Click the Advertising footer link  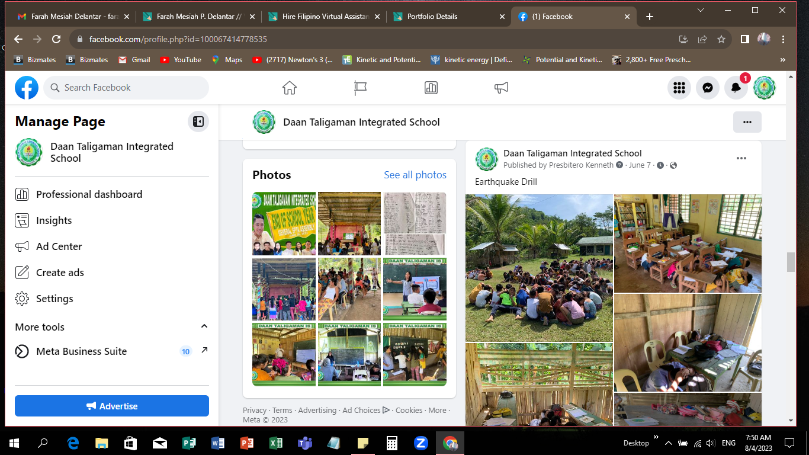(317, 410)
